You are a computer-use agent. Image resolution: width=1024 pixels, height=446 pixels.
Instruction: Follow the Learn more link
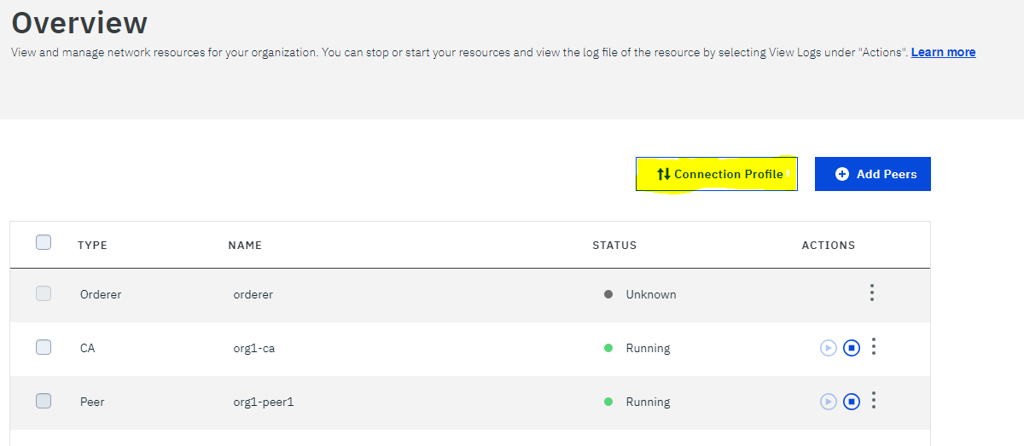tap(943, 52)
